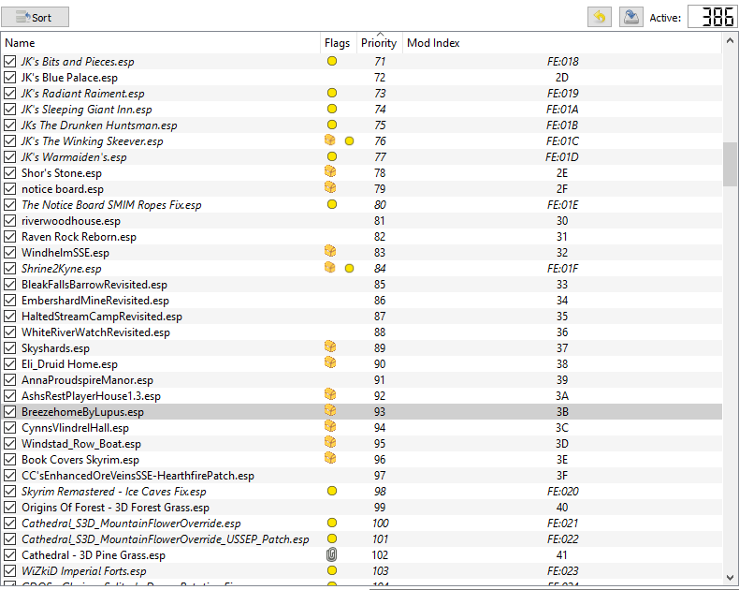Click the restore backup arrow icon

coord(599,18)
